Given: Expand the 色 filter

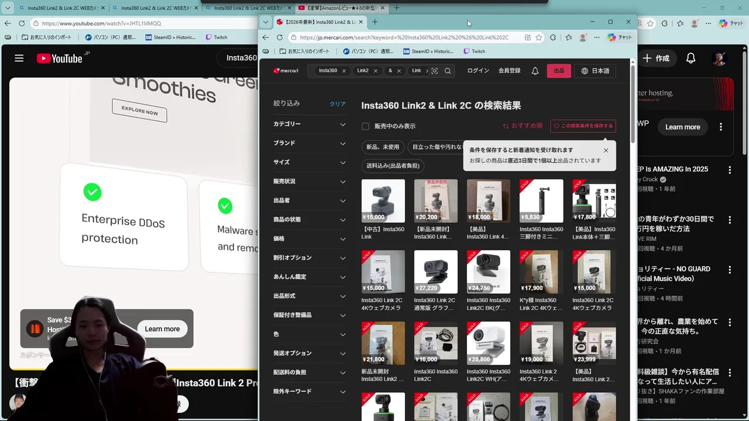Looking at the screenshot, I should click(x=310, y=334).
